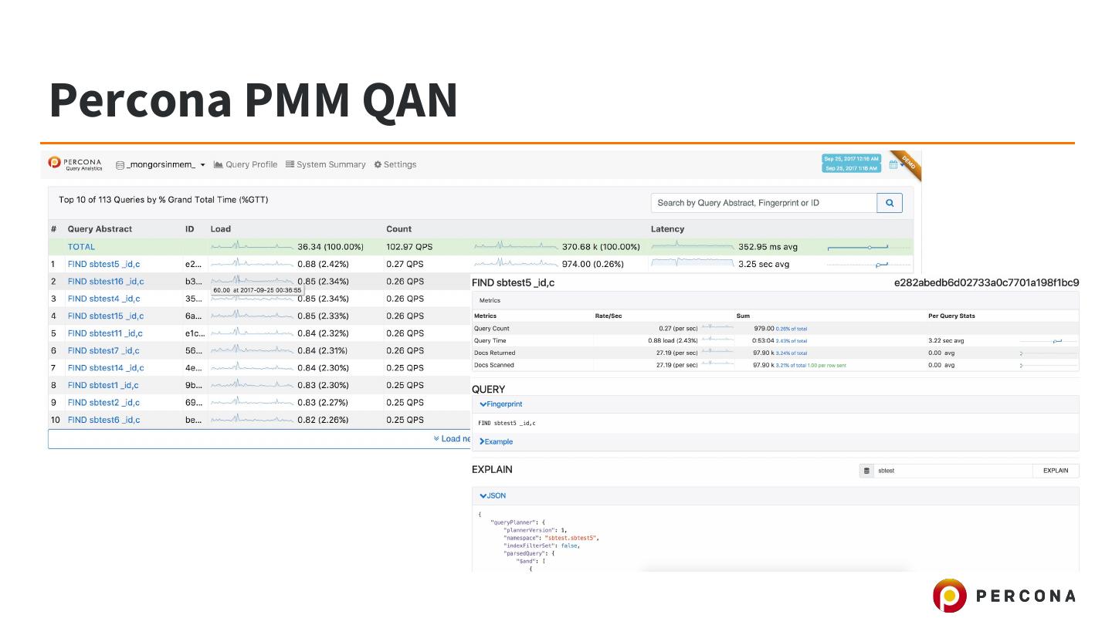Select the FIND sbtest6 _id,c query link

[x=103, y=420]
